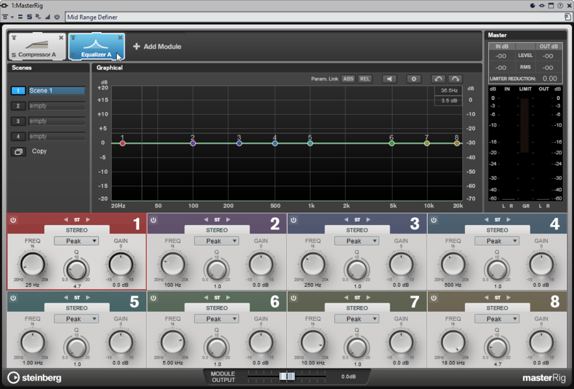Select the STEREO tab of band 5
This screenshot has width=574, height=389.
point(77,308)
